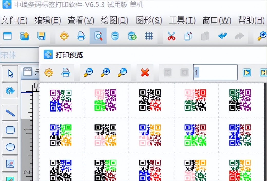The height and width of the screenshot is (181, 267).
Task: Undo with the blue arrow icon
Action: click(222, 36)
